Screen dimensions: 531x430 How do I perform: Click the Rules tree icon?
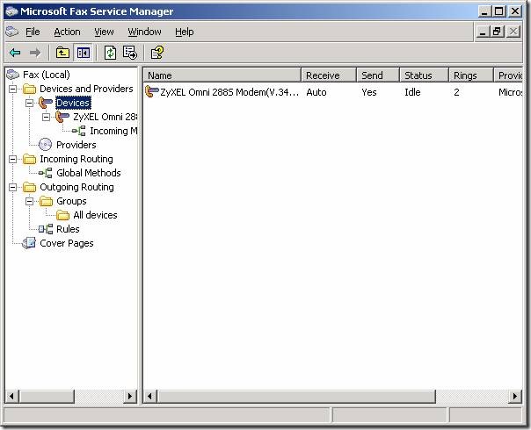click(x=46, y=229)
